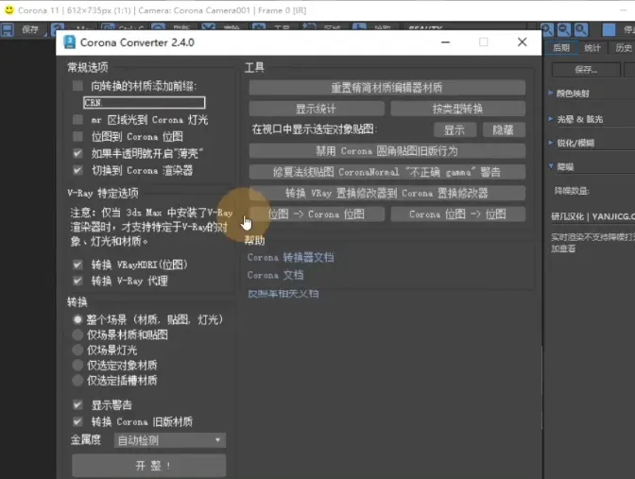This screenshot has width=635, height=479.
Task: Click the 显示 button for viewport maps
Action: (455, 130)
